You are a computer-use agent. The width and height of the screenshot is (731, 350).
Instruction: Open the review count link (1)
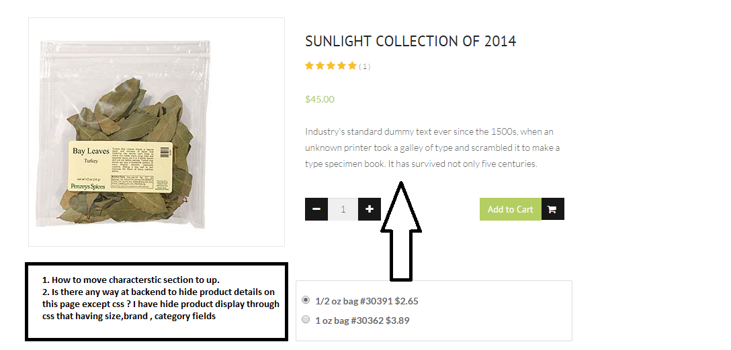pos(364,66)
